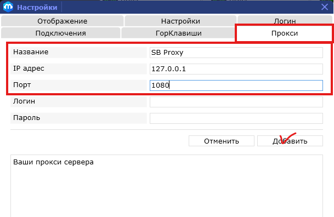334x217 pixels.
Task: Click the Настройки window title text
Action: pos(37,8)
